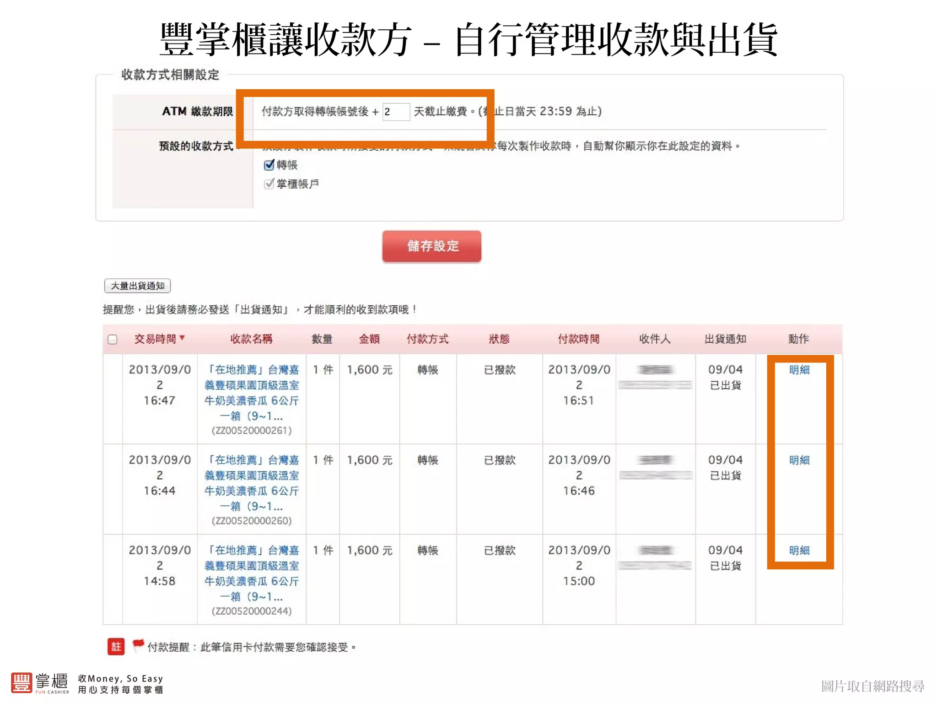Click the 出貨通知 column header
The height and width of the screenshot is (703, 937).
[725, 339]
